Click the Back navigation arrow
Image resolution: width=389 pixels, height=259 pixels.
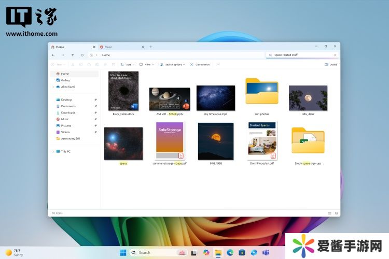pyautogui.click(x=53, y=55)
